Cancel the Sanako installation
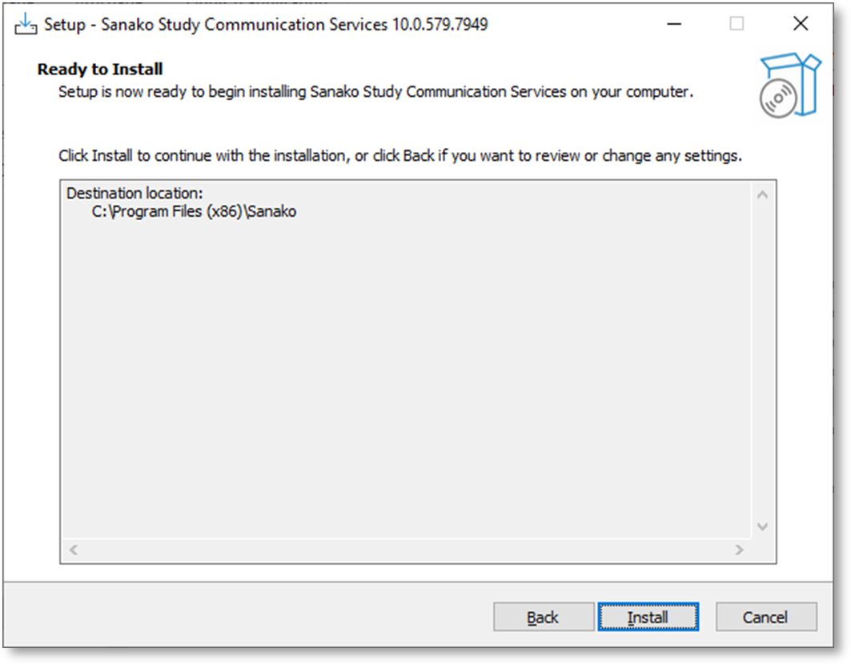851x664 pixels. (765, 617)
